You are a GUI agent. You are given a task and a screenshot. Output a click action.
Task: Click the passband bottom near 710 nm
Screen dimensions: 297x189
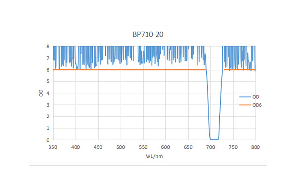(215, 139)
